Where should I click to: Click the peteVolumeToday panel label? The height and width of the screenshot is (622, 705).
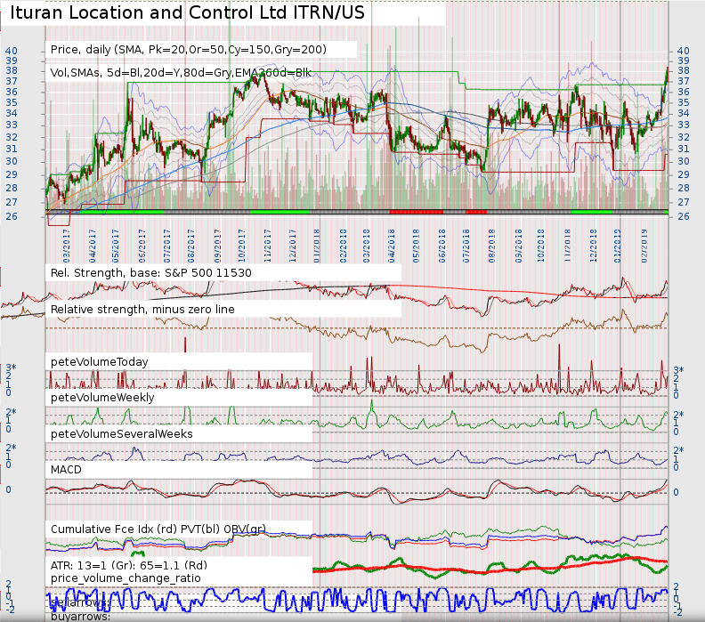click(100, 362)
